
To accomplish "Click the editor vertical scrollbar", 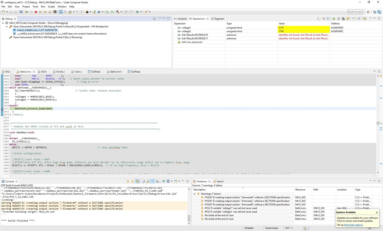I will [x=378, y=123].
